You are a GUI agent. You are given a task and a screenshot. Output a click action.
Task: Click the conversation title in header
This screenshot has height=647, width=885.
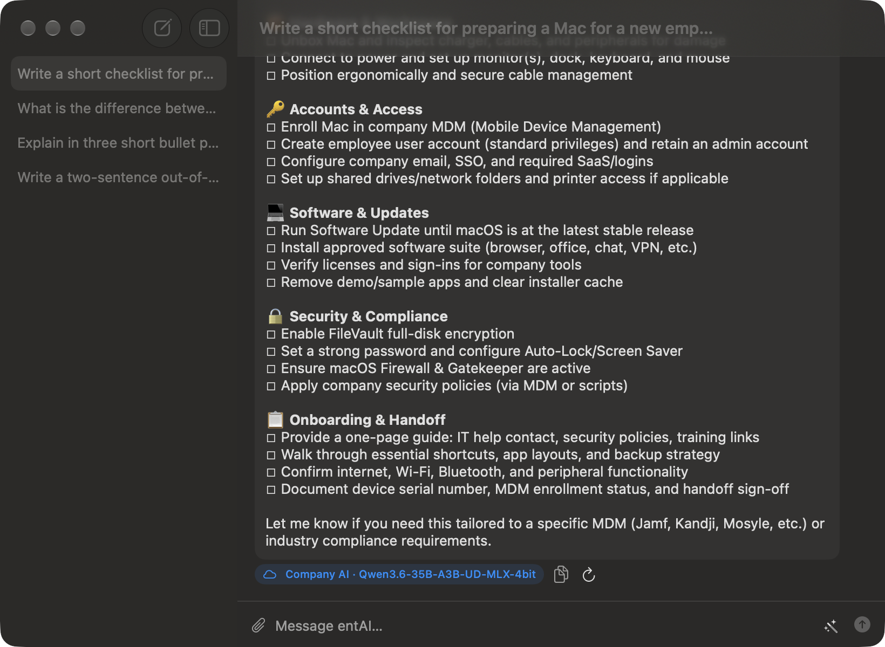pos(486,28)
